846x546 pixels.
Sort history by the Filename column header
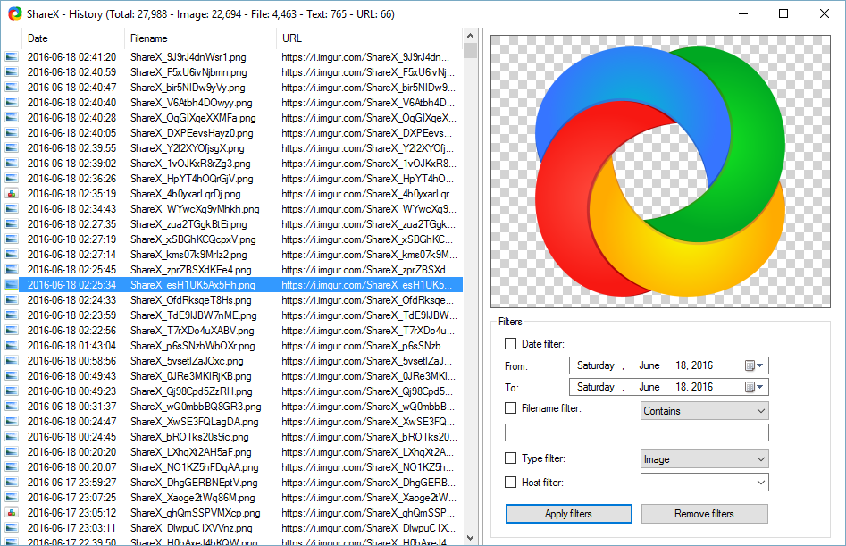click(201, 38)
